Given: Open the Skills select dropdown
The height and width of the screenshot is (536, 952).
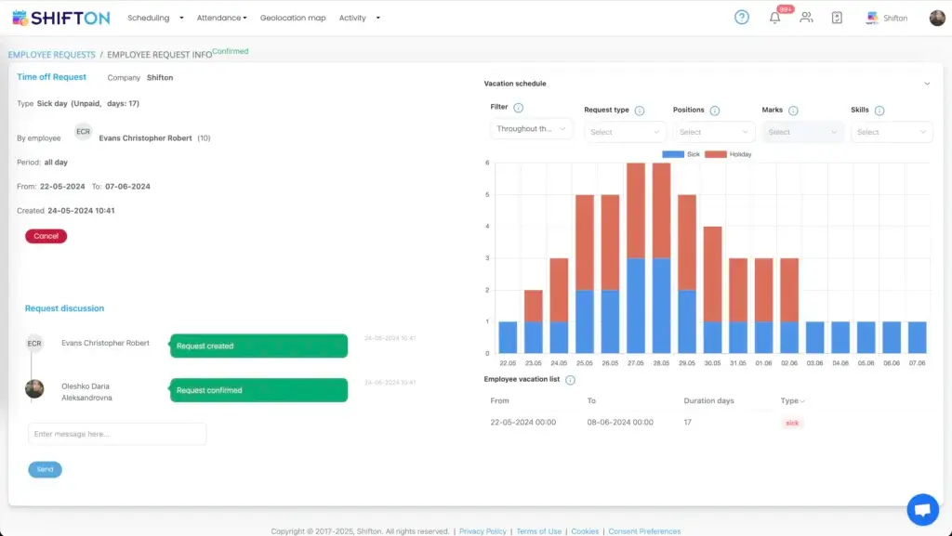Looking at the screenshot, I should point(892,132).
